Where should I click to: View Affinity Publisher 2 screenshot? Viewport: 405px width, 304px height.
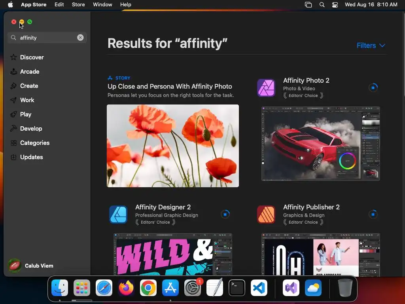320,255
